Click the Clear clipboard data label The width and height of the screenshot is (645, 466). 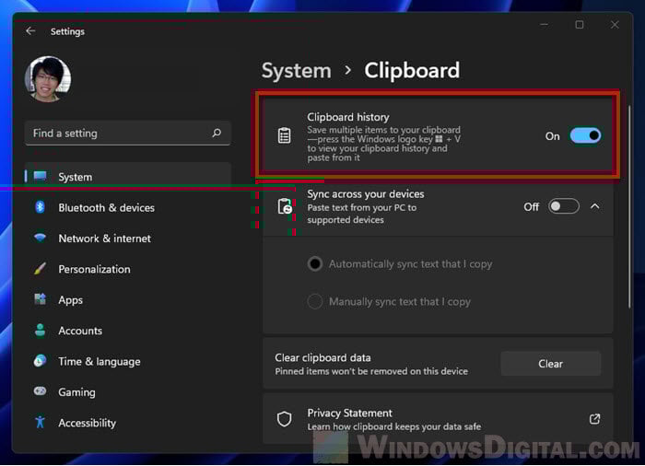tap(322, 358)
